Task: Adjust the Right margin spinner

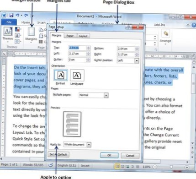Action: pos(137,54)
